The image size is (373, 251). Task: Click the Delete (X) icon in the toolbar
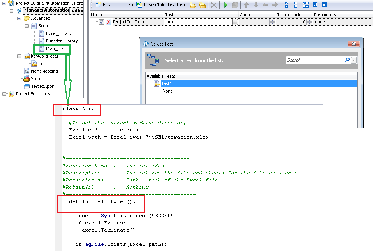[x=213, y=5]
